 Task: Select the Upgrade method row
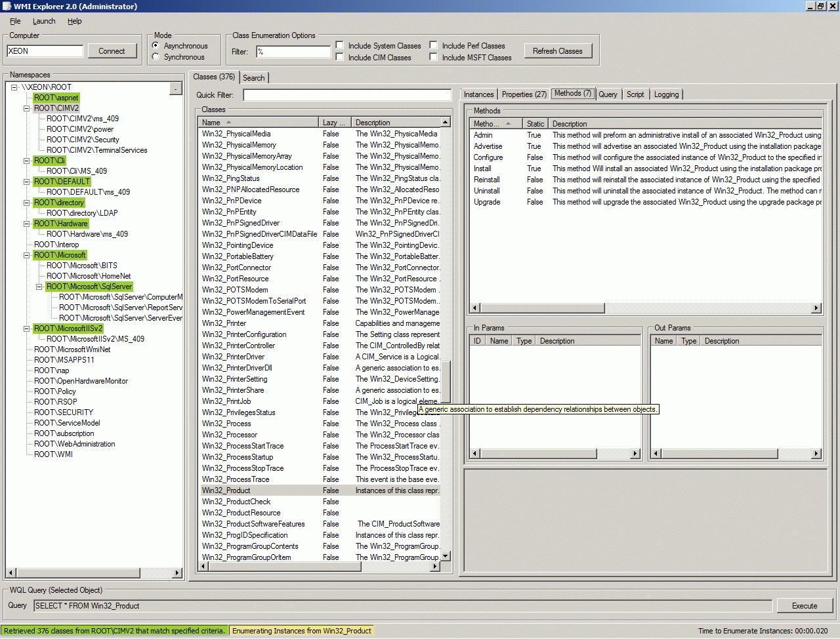tap(646, 202)
